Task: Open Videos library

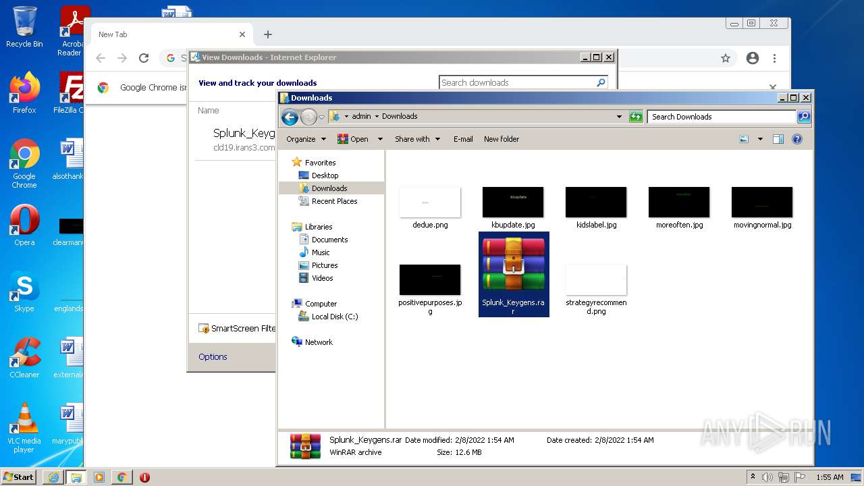Action: coord(316,278)
